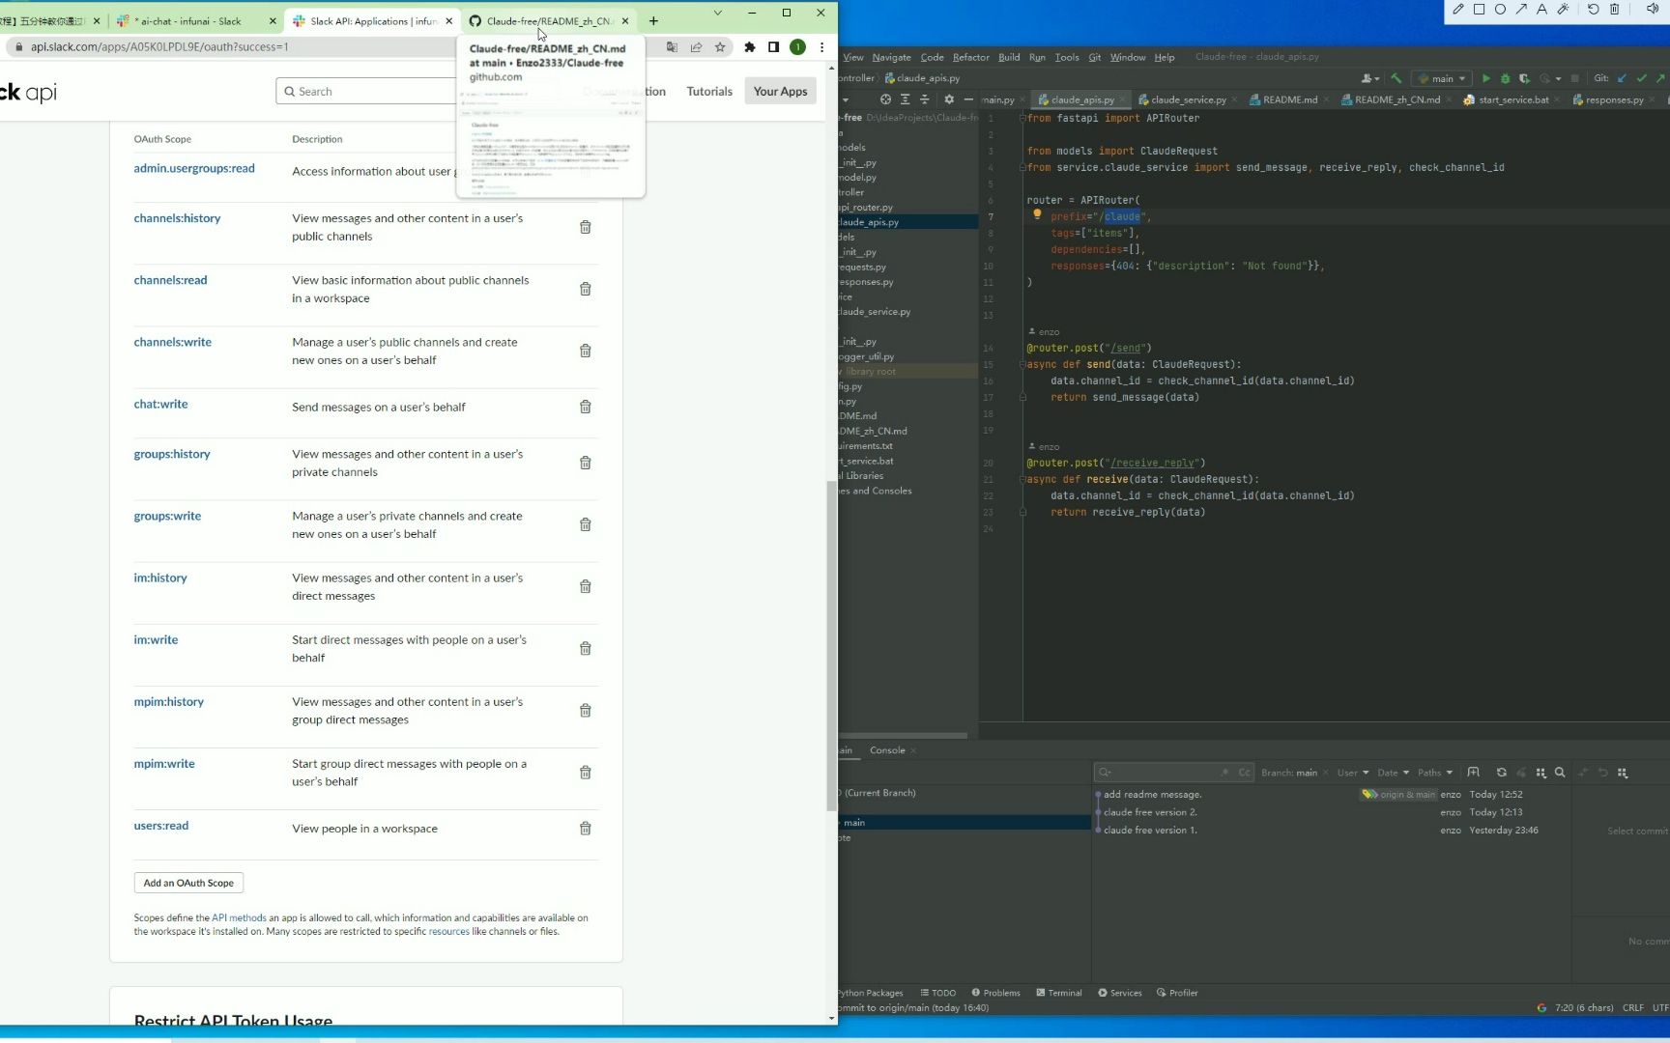Open Chrome three-dot menu

[821, 46]
